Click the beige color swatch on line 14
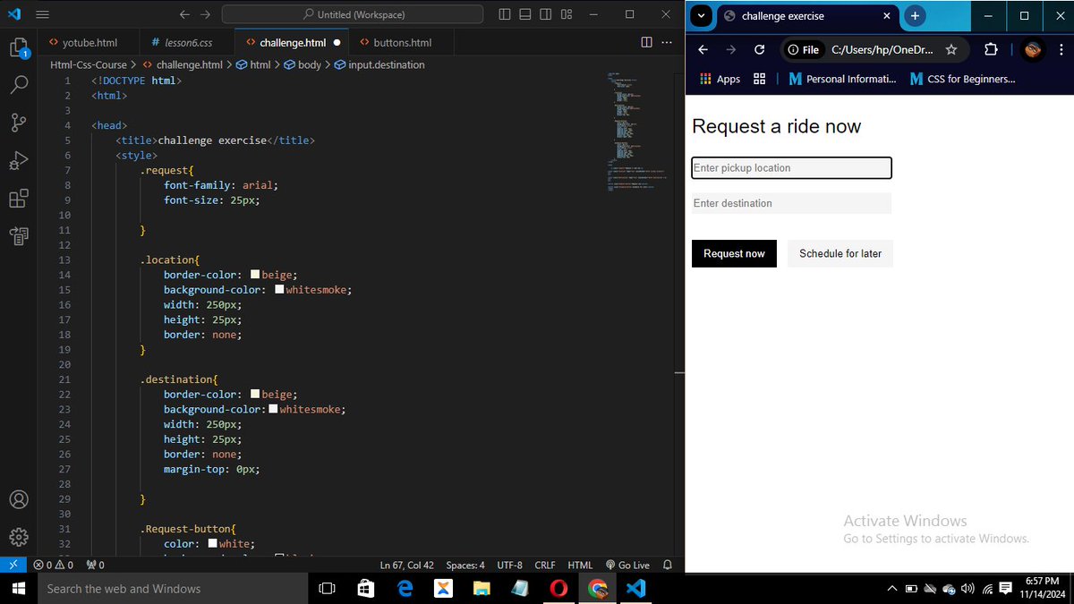This screenshot has height=604, width=1074. [256, 274]
